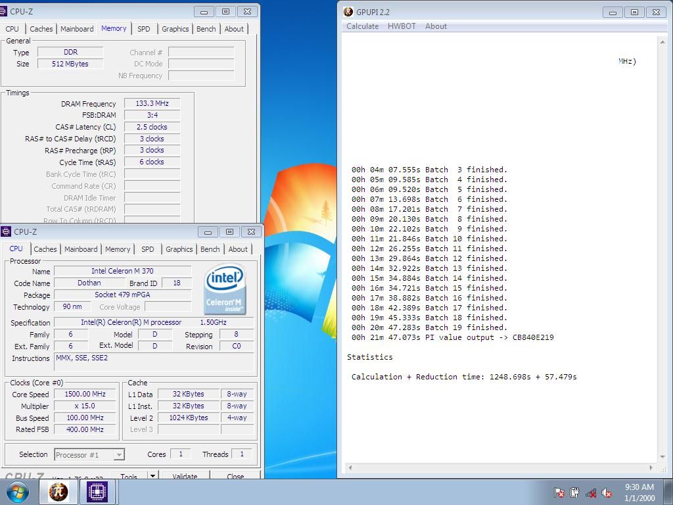This screenshot has width=673, height=505.
Task: Click CAS# Latency 2.5 clocks value
Action: tap(152, 127)
